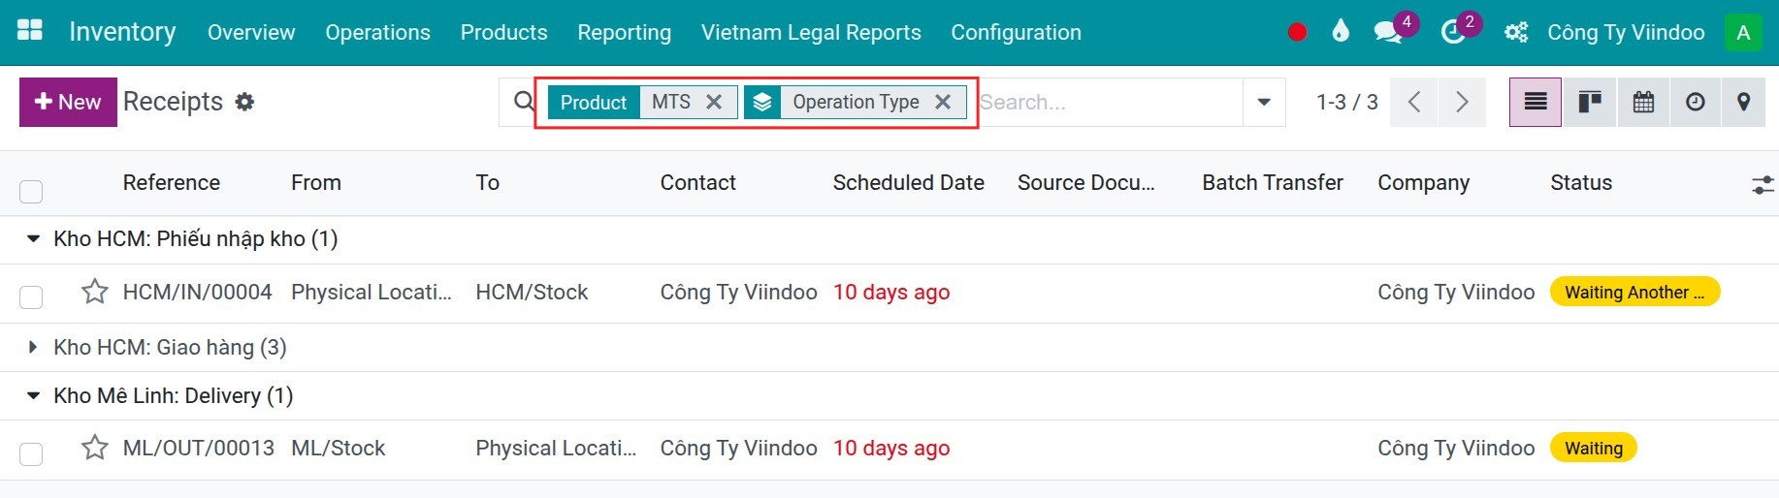1779x498 pixels.
Task: Check the ML/OUT/00013 row checkbox
Action: coord(31,453)
